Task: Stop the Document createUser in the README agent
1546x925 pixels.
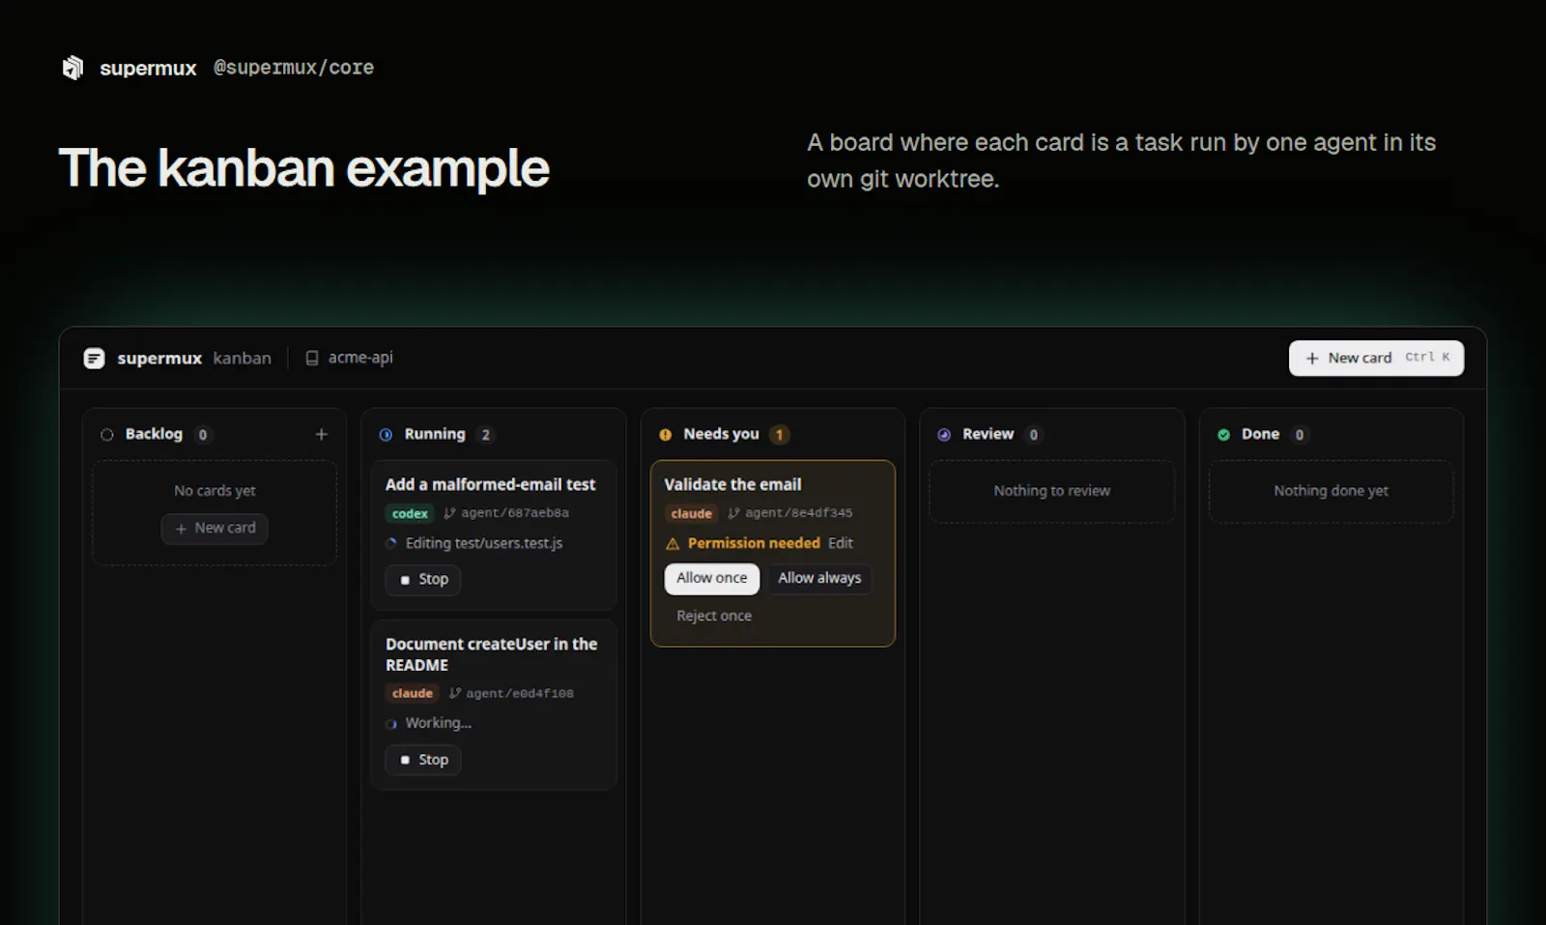Action: tap(423, 761)
